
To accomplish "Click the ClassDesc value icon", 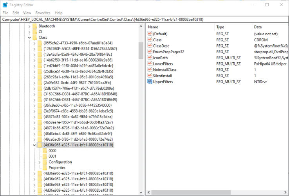I will 150,46.
